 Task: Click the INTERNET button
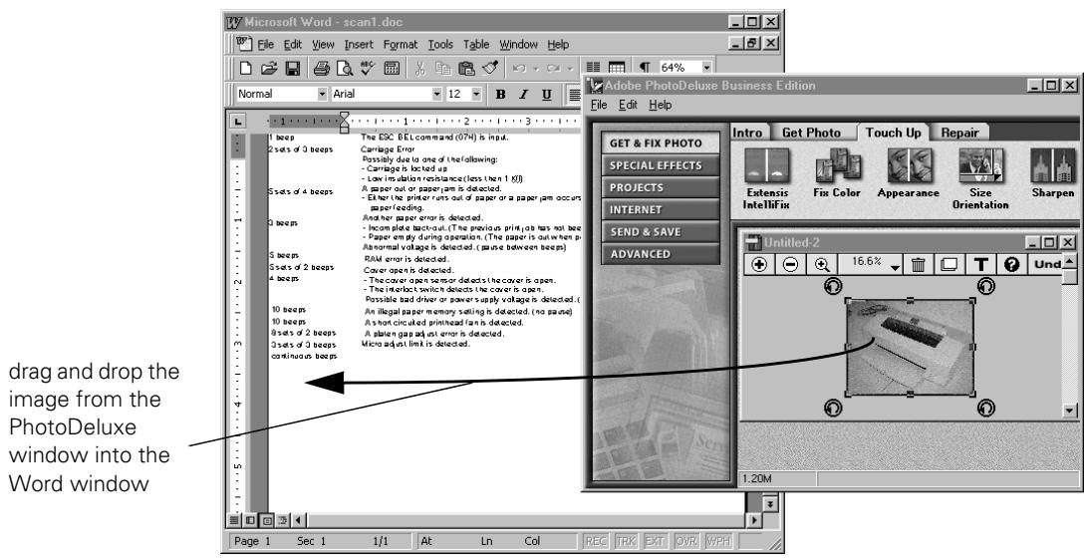click(660, 210)
